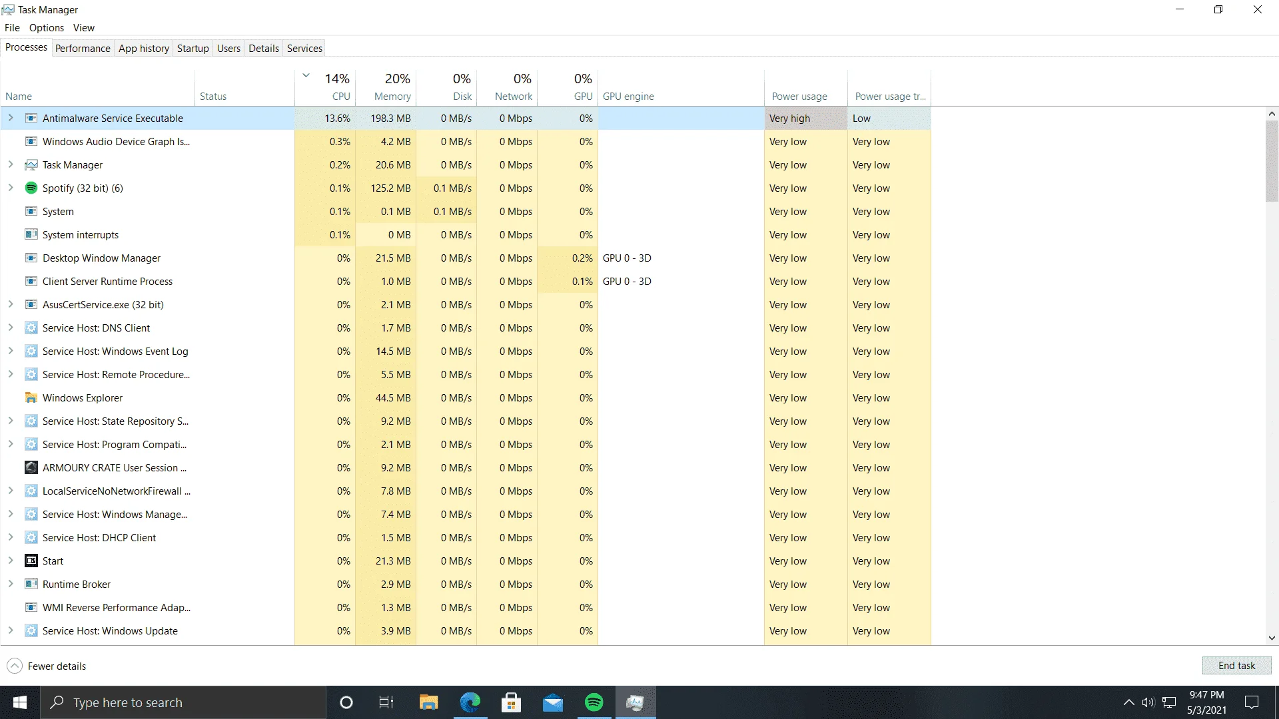
Task: Open the File menu
Action: point(12,28)
